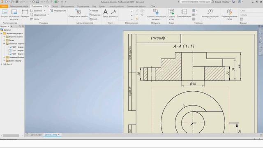Click the center mark tool in Обозначения panel
The image size is (263, 148).
(137, 15)
